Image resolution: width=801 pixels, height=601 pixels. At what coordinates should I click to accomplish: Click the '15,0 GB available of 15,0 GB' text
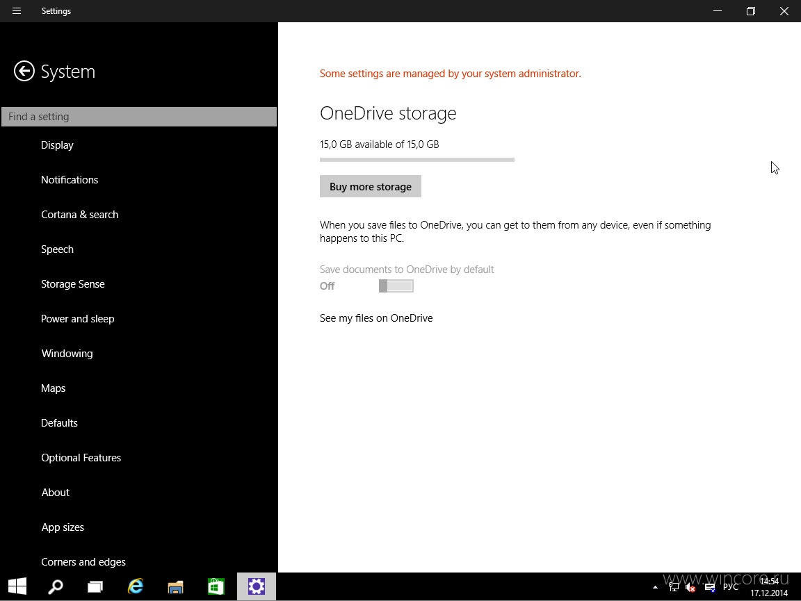(380, 145)
